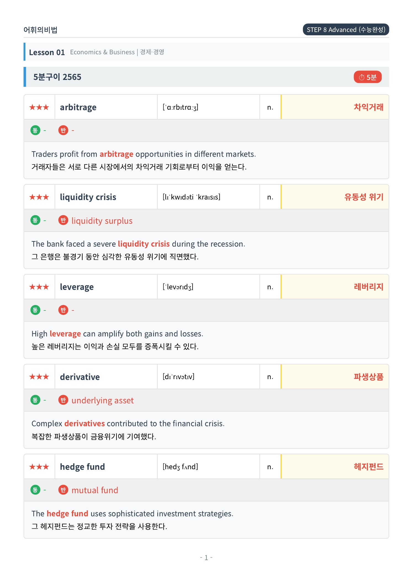Click the red 반 icon beside underlying asset
The image size is (413, 586).
click(x=63, y=400)
